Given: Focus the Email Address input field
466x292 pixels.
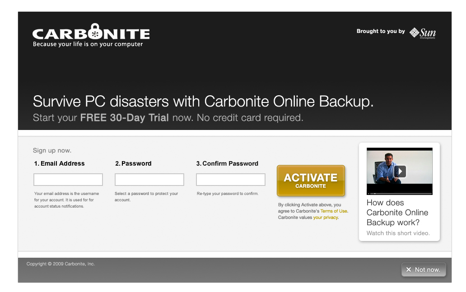Looking at the screenshot, I should click(68, 180).
